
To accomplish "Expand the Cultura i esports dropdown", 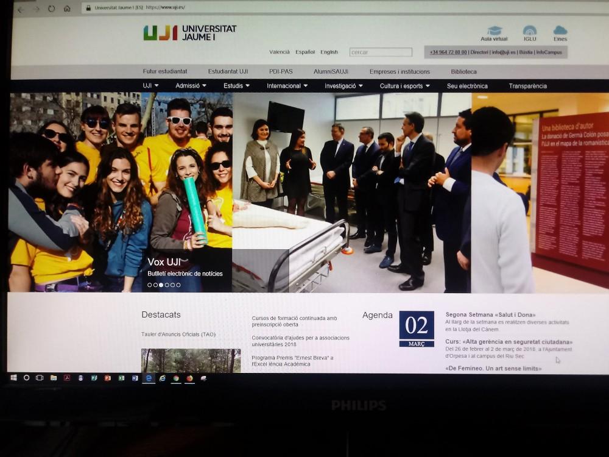I will click(404, 86).
